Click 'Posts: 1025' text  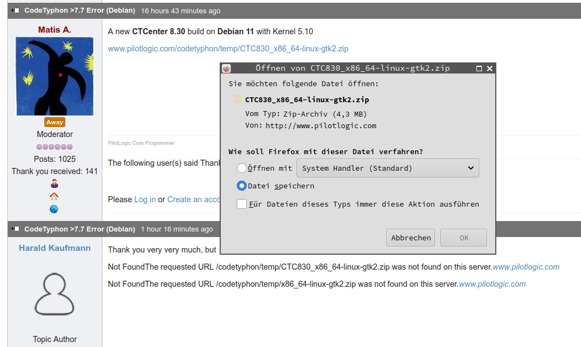click(x=54, y=159)
